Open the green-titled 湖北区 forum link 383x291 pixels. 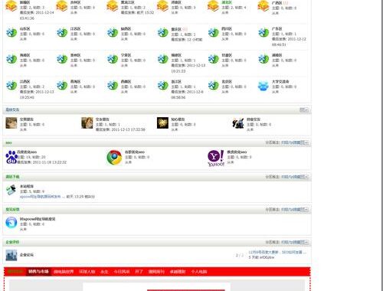coord(227,2)
